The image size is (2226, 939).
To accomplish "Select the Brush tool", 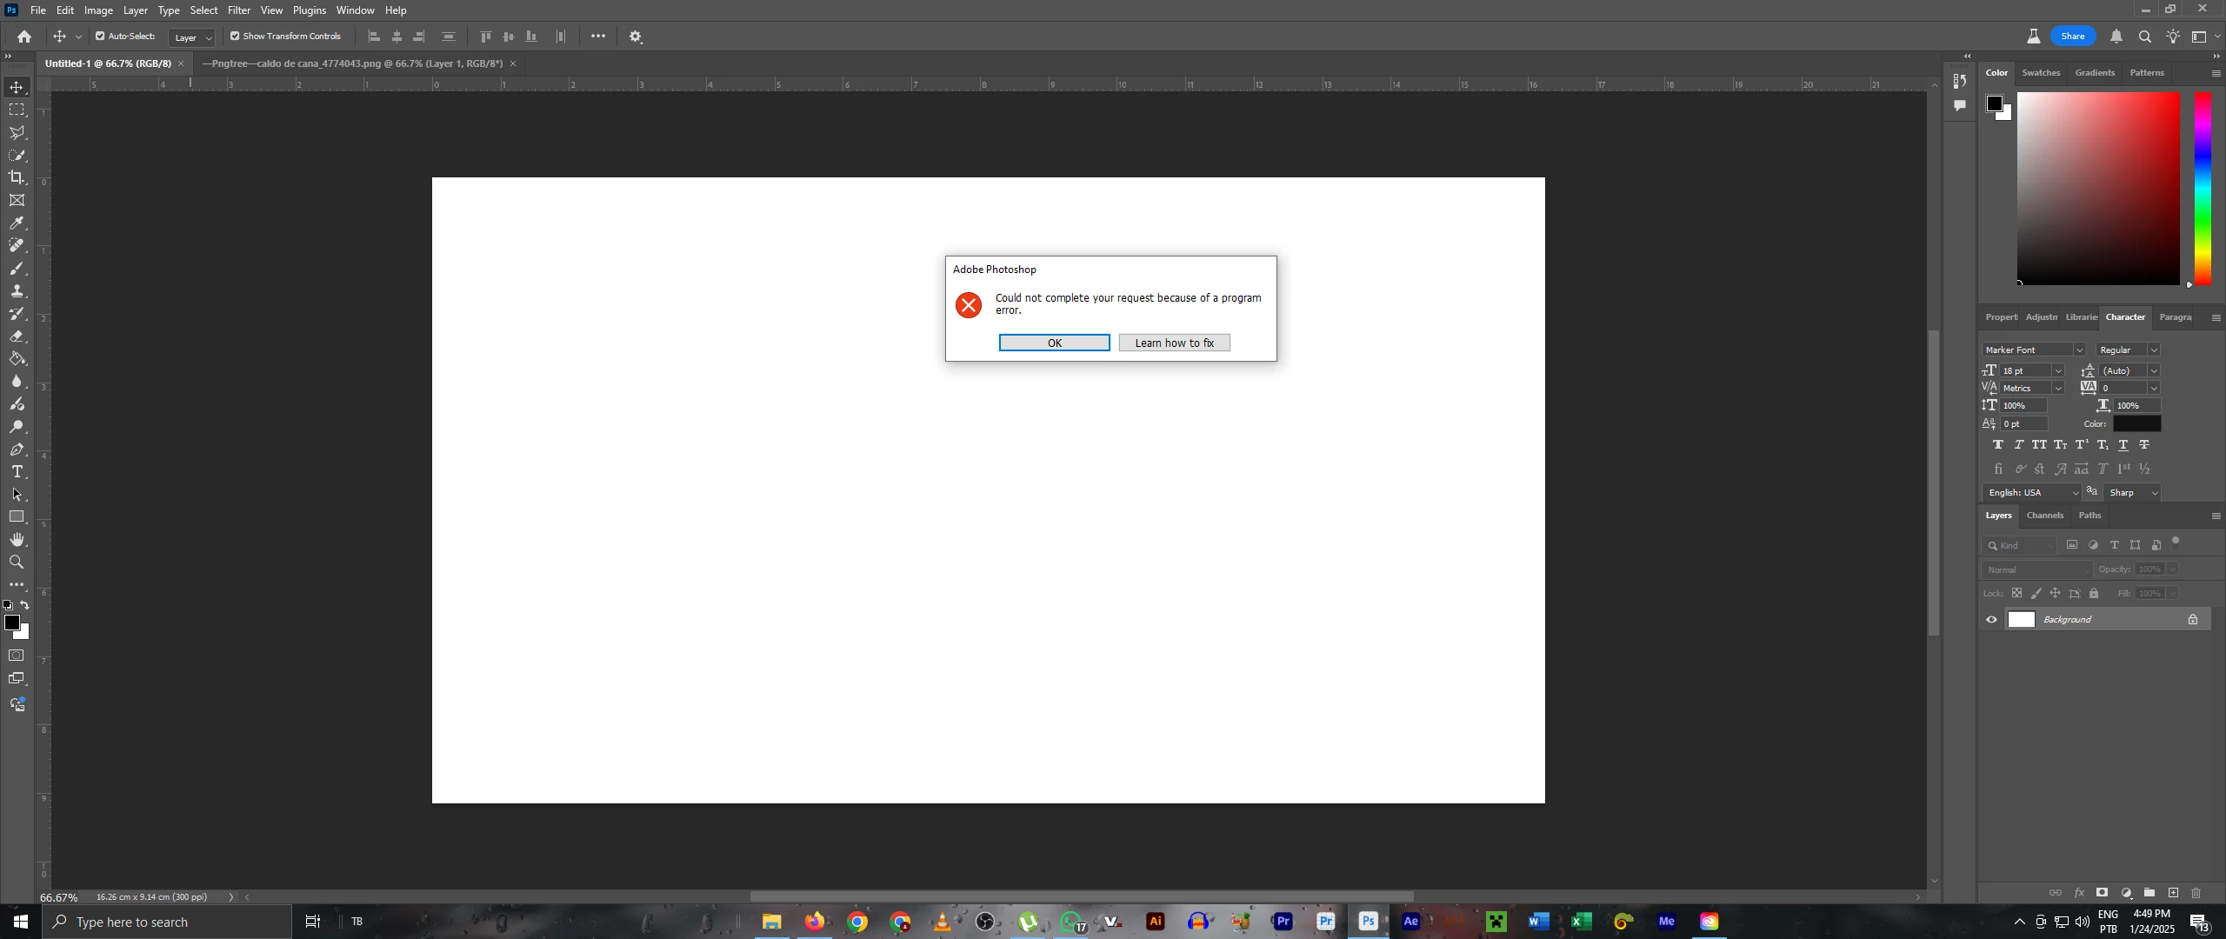I will (x=17, y=269).
